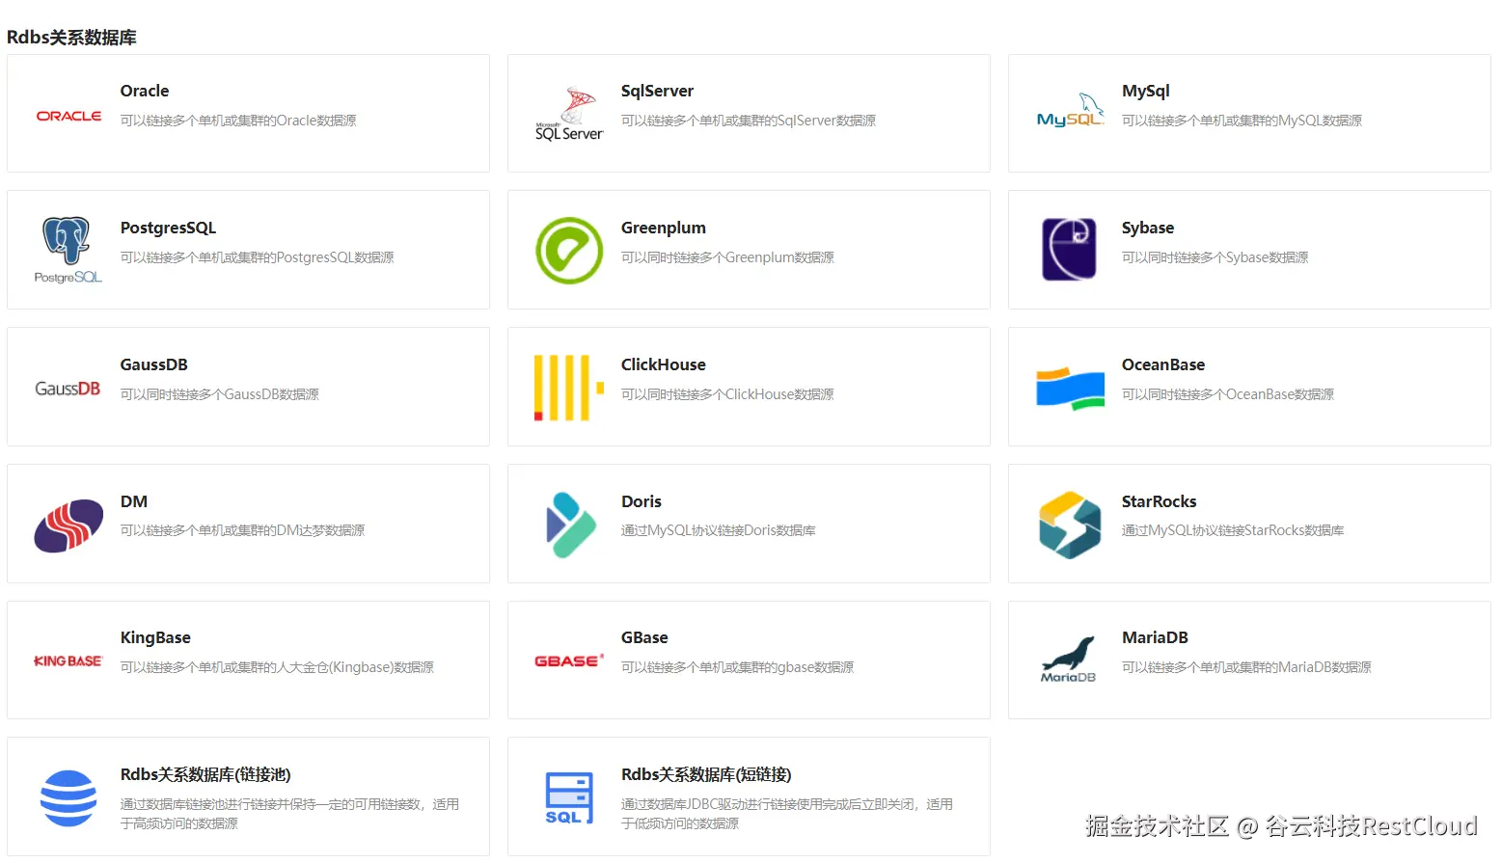The height and width of the screenshot is (863, 1502).
Task: Click description 可以同时链接多个Greenplum数据源
Action: [x=727, y=257]
